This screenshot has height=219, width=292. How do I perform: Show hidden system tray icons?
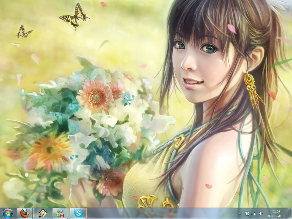coord(240,214)
